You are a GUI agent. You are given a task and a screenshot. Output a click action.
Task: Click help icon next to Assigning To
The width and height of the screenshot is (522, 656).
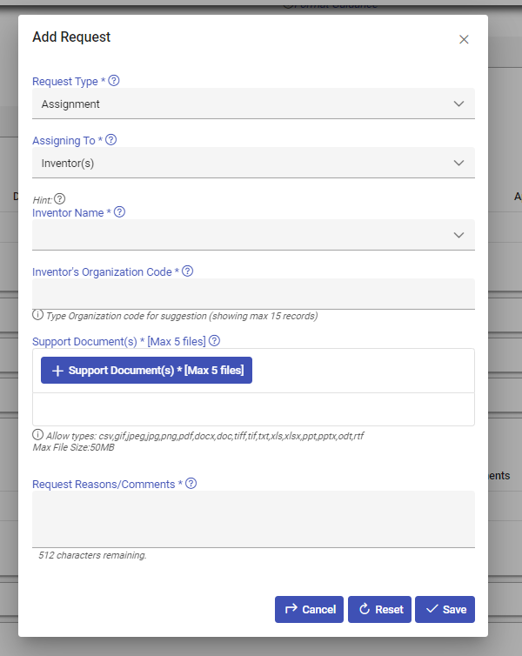(x=111, y=139)
